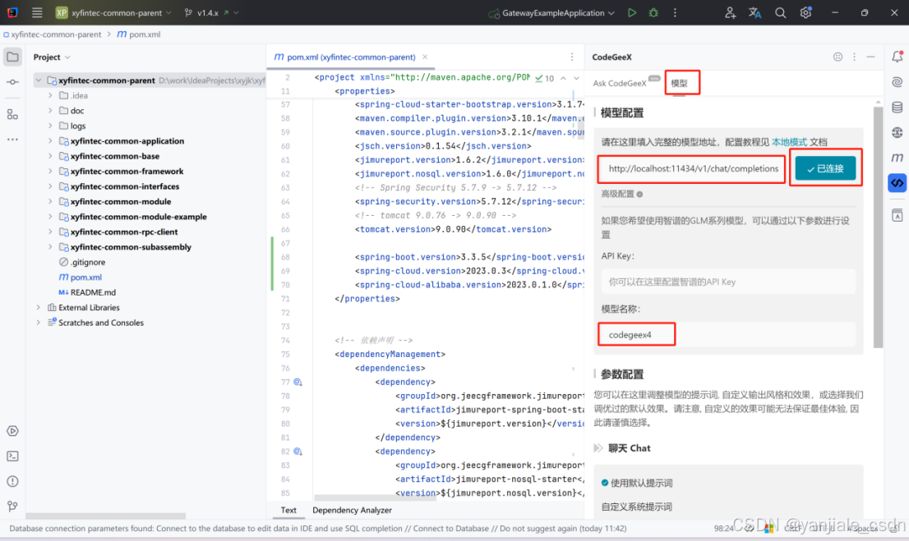This screenshot has height=541, width=909.
Task: Open the Terminal tool window
Action: [12, 455]
